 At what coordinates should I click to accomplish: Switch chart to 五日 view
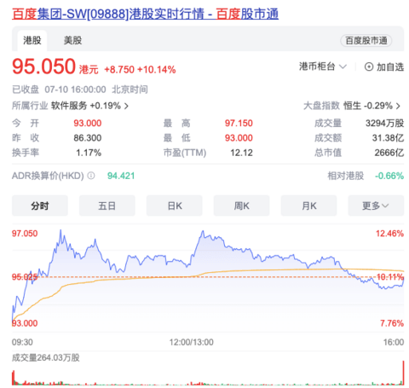107,206
